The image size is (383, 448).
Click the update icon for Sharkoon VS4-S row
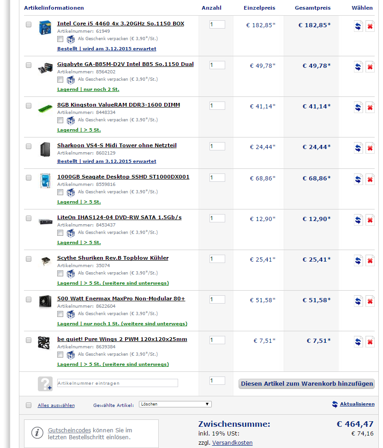point(358,148)
